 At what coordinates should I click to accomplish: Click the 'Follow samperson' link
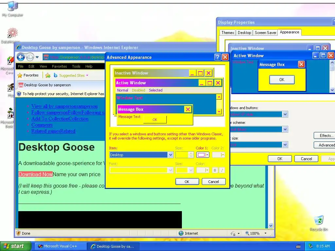[68, 112]
